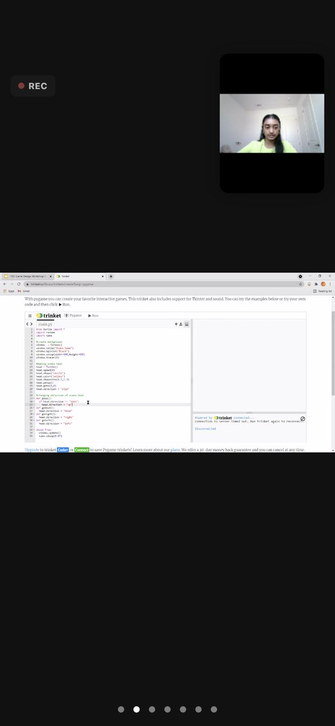Upload a file to trinket
The width and height of the screenshot is (335, 726).
pyautogui.click(x=181, y=324)
